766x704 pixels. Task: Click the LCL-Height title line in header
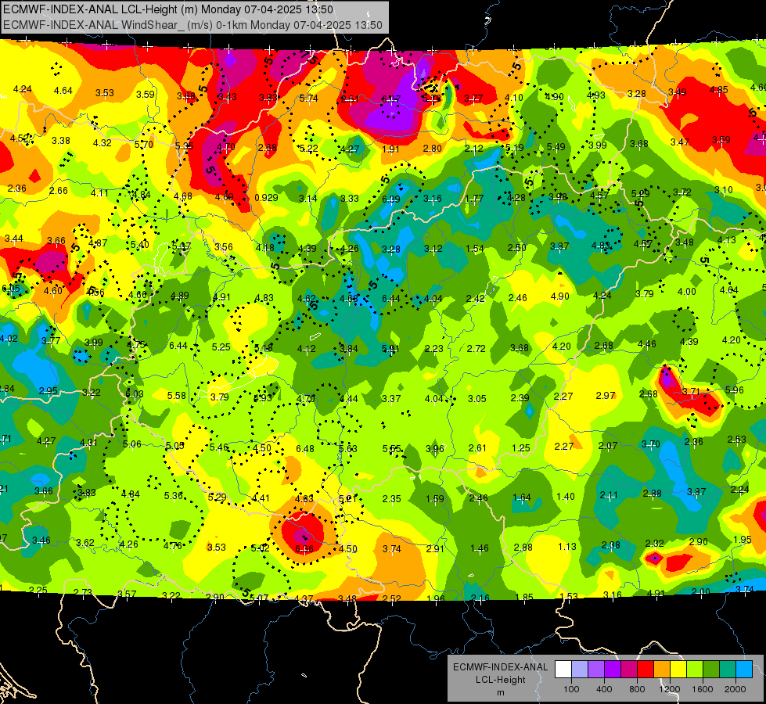(168, 9)
